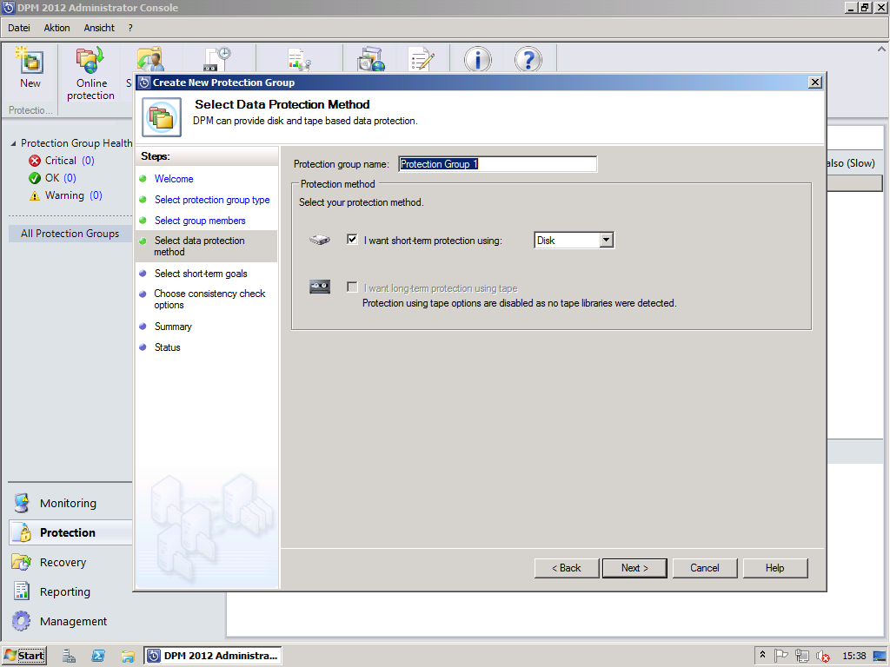Click the OK (0) count link
Image resolution: width=890 pixels, height=667 pixels.
coord(70,177)
